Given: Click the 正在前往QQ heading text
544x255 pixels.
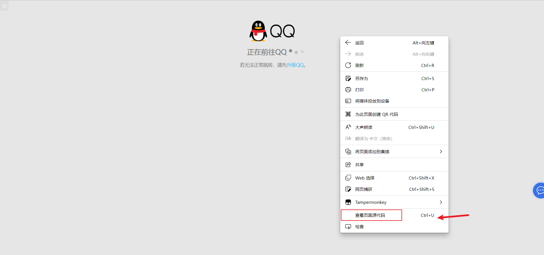Looking at the screenshot, I should [267, 52].
